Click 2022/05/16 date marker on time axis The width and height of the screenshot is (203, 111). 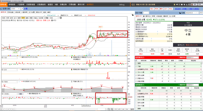click(x=86, y=105)
